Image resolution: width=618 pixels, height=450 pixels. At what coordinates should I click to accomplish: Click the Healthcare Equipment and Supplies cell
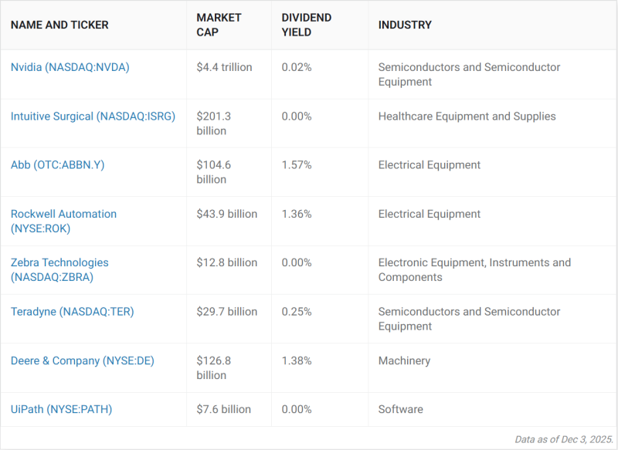click(467, 117)
